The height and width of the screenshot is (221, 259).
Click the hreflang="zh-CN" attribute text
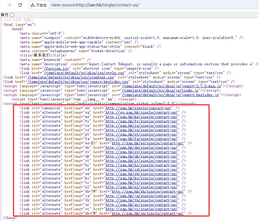[x=81, y=213]
